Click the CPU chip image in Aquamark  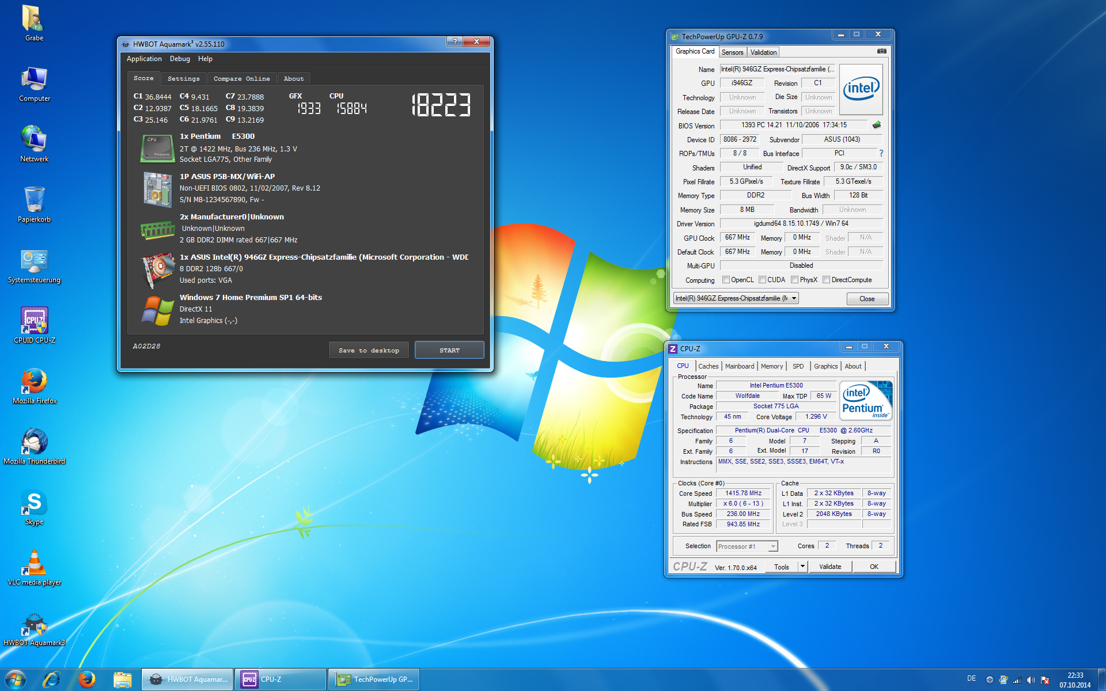(x=157, y=148)
